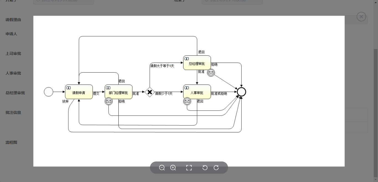Click the 批准 label below 总经理审批

[x=201, y=72]
